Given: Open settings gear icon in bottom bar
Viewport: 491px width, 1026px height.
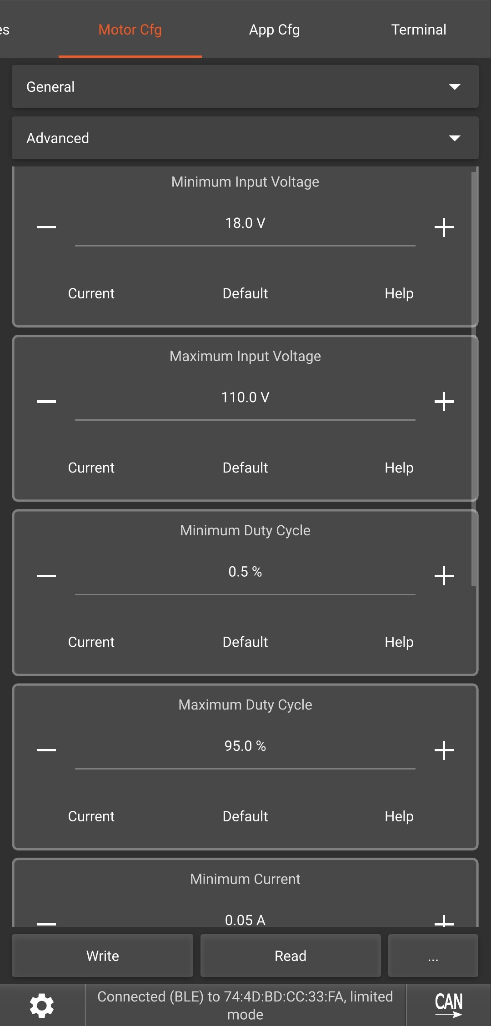Looking at the screenshot, I should (x=42, y=1005).
